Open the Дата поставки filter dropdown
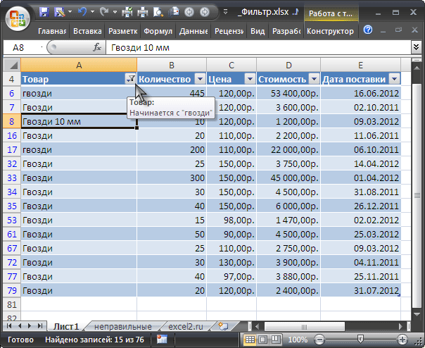 coord(394,79)
